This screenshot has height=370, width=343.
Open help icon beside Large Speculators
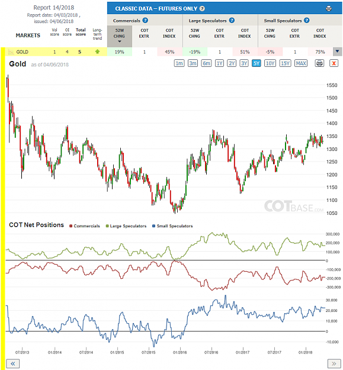(232, 21)
